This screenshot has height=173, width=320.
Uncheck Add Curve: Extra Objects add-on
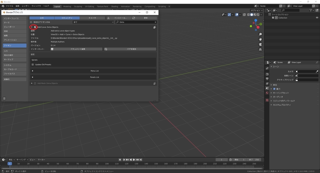pyautogui.click(x=35, y=27)
